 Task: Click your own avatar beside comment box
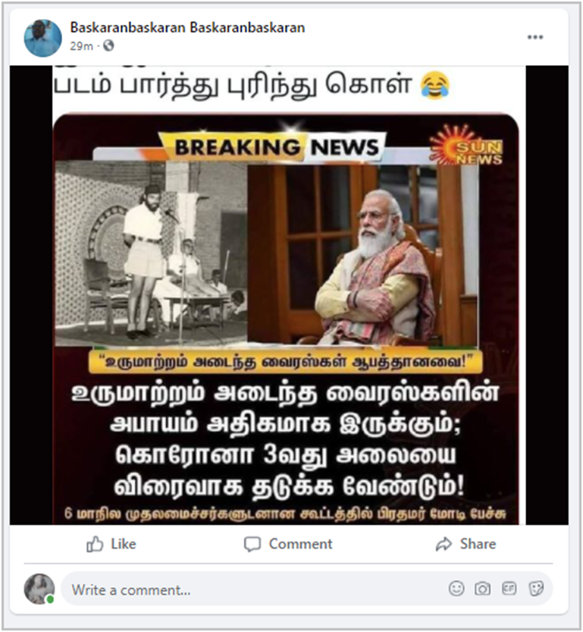(x=39, y=589)
